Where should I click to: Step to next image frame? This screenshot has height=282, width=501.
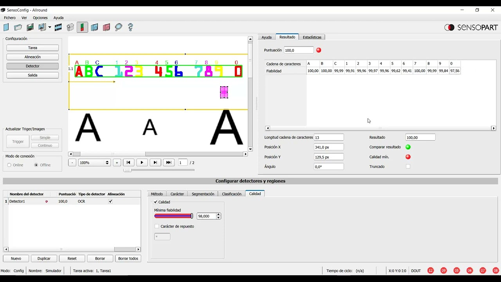click(x=155, y=163)
